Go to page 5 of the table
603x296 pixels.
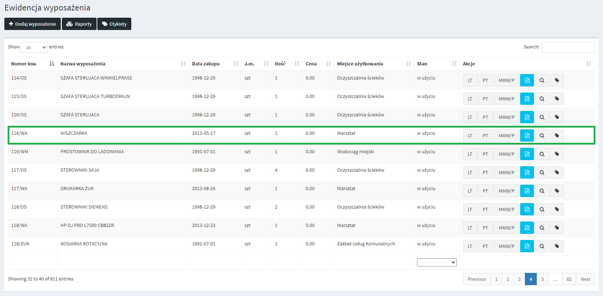542,279
